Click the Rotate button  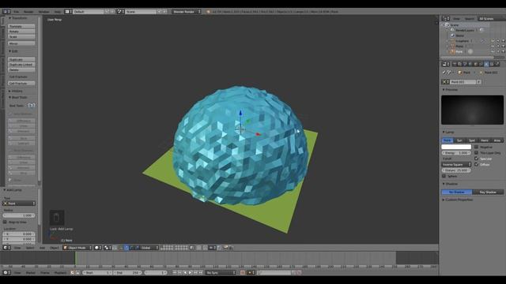(21, 32)
